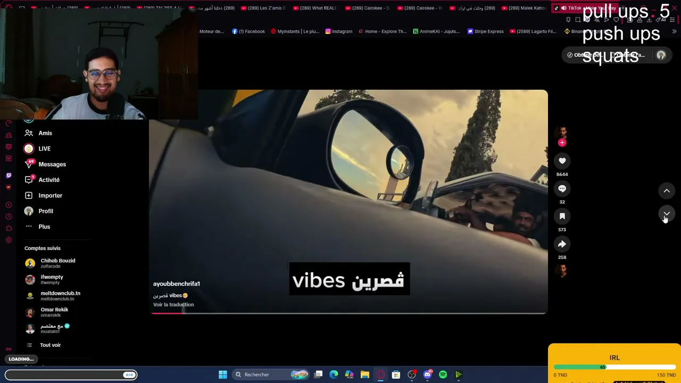
Task: Like the video with the heart icon
Action: coord(562,161)
